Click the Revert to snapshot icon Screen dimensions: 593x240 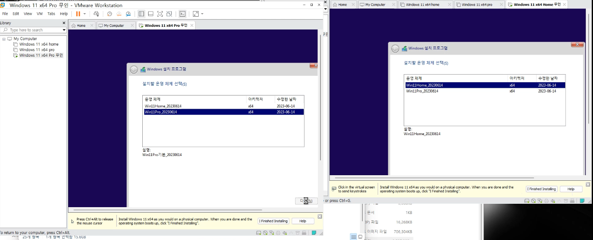[119, 14]
